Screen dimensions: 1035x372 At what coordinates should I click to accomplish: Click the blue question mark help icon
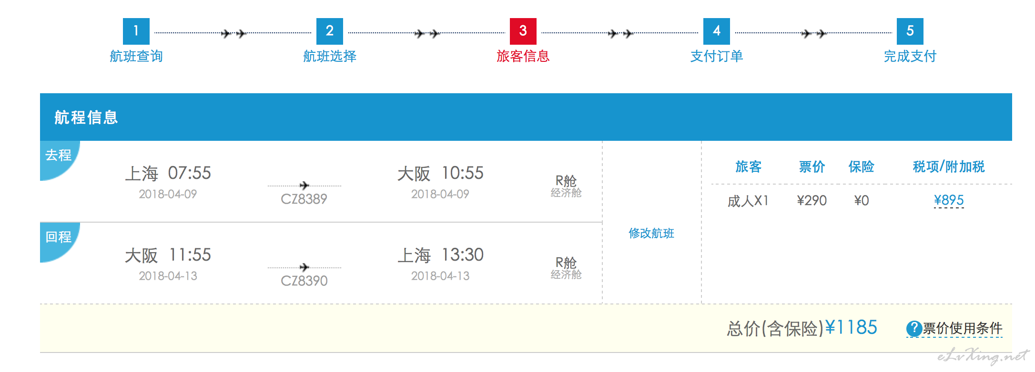pyautogui.click(x=914, y=328)
